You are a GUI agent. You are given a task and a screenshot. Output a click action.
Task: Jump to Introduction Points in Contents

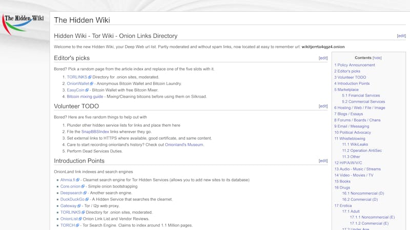point(352,83)
